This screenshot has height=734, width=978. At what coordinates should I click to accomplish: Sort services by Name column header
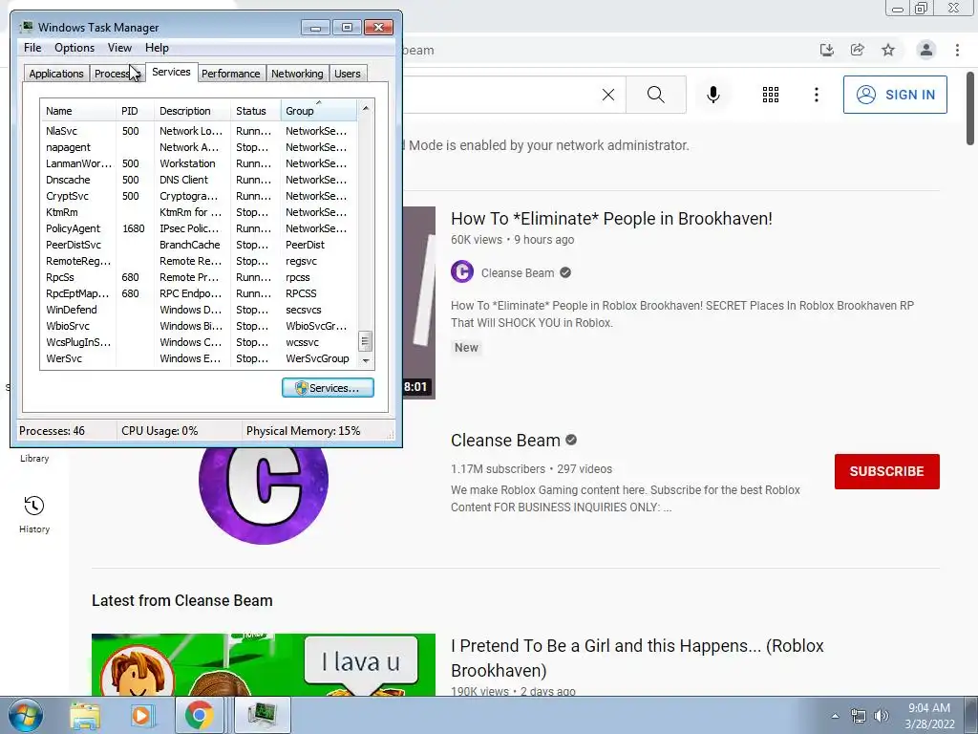pyautogui.click(x=78, y=111)
